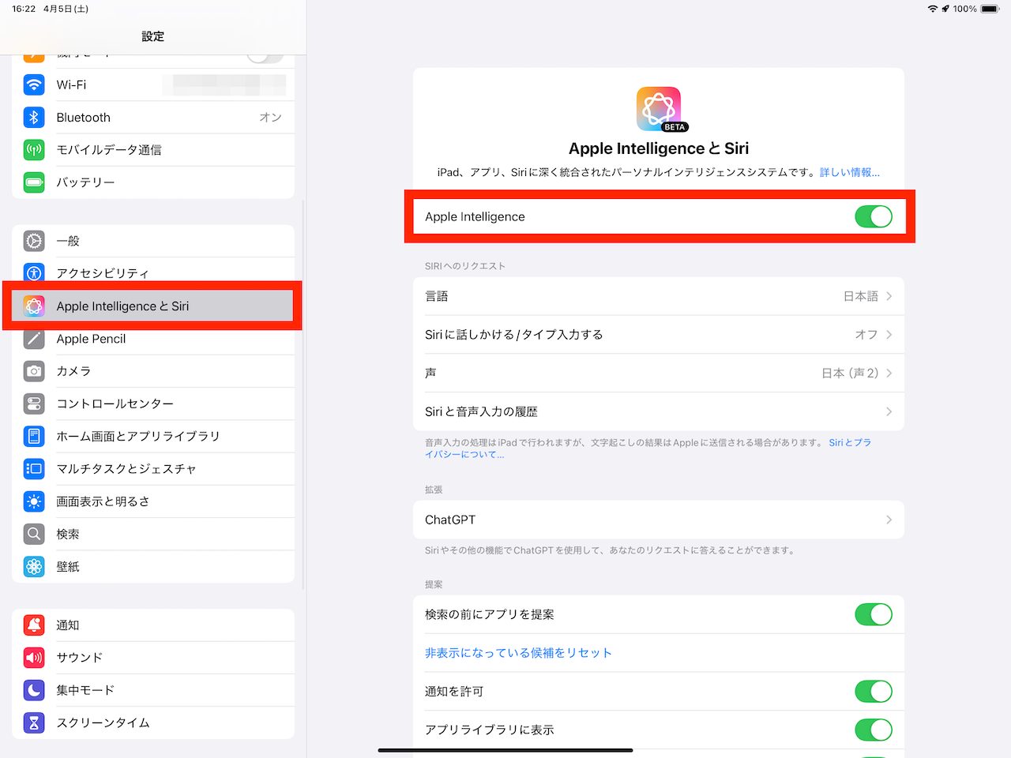The image size is (1011, 758).
Task: Tap 非表示になっている候補をリセット
Action: [x=518, y=653]
